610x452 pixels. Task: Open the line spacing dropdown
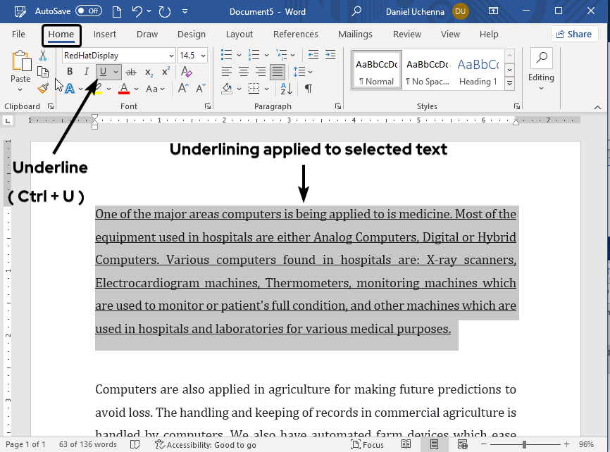303,72
